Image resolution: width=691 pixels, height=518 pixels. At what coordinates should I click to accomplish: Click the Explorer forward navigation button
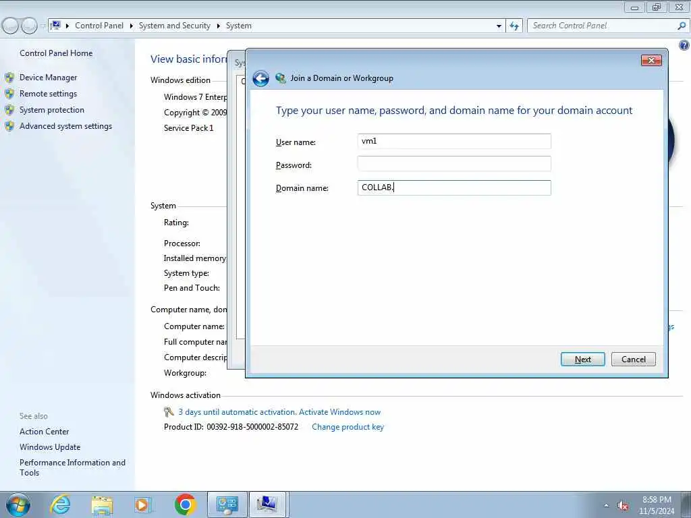[30, 26]
